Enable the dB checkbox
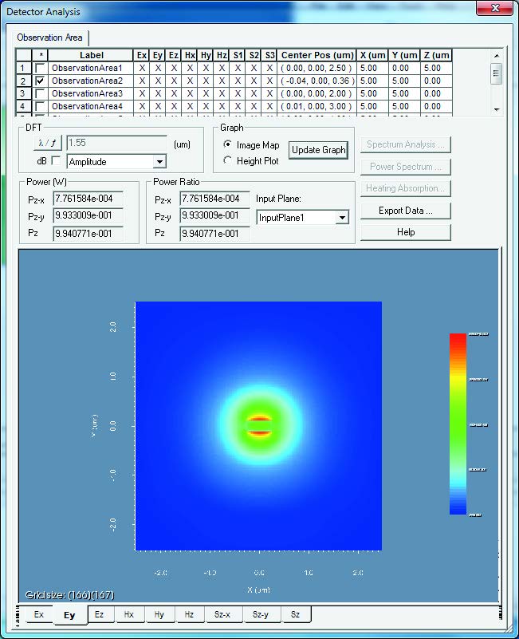 [56, 161]
